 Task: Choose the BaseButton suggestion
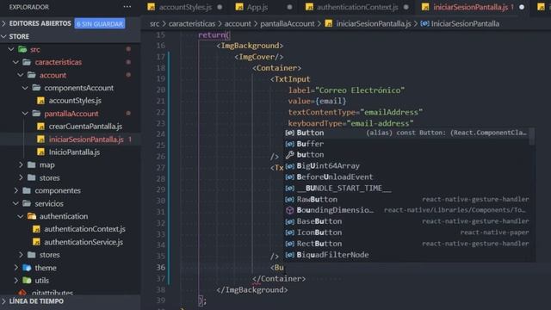407,221
